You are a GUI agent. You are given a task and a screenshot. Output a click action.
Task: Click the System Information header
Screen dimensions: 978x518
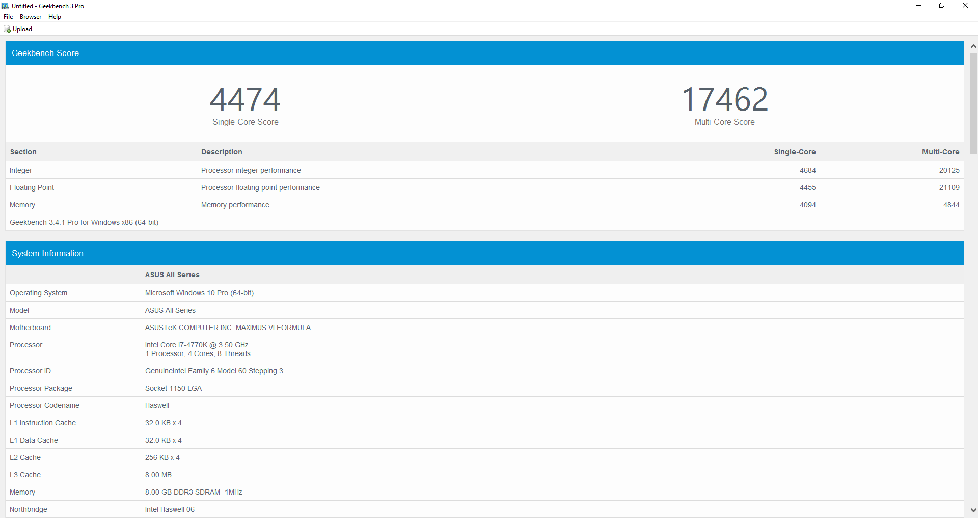pyautogui.click(x=484, y=253)
